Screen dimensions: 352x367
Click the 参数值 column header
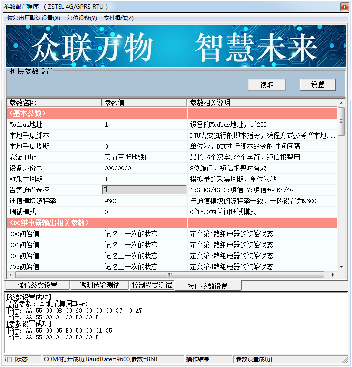coord(144,103)
